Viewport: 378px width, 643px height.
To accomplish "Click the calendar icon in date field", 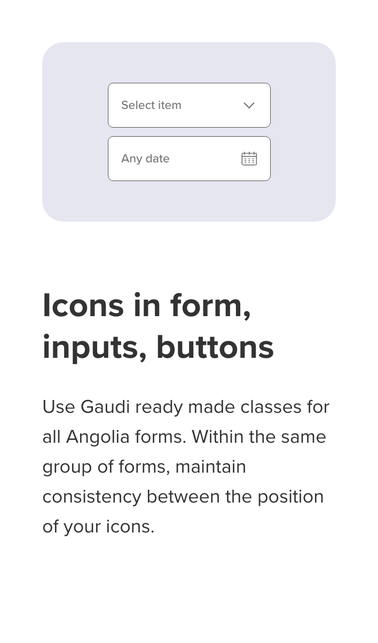I will [x=249, y=159].
